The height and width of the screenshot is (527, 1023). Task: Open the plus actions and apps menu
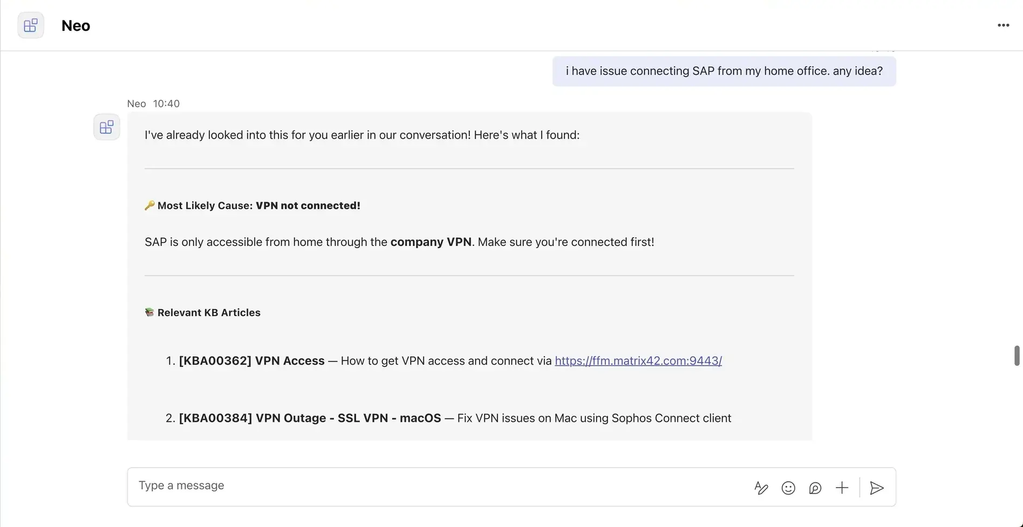point(842,488)
